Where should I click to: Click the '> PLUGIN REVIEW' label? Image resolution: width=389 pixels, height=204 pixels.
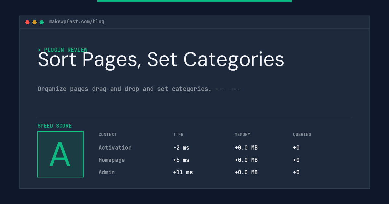[x=63, y=50]
